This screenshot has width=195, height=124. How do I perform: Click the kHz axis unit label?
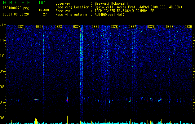3,25
